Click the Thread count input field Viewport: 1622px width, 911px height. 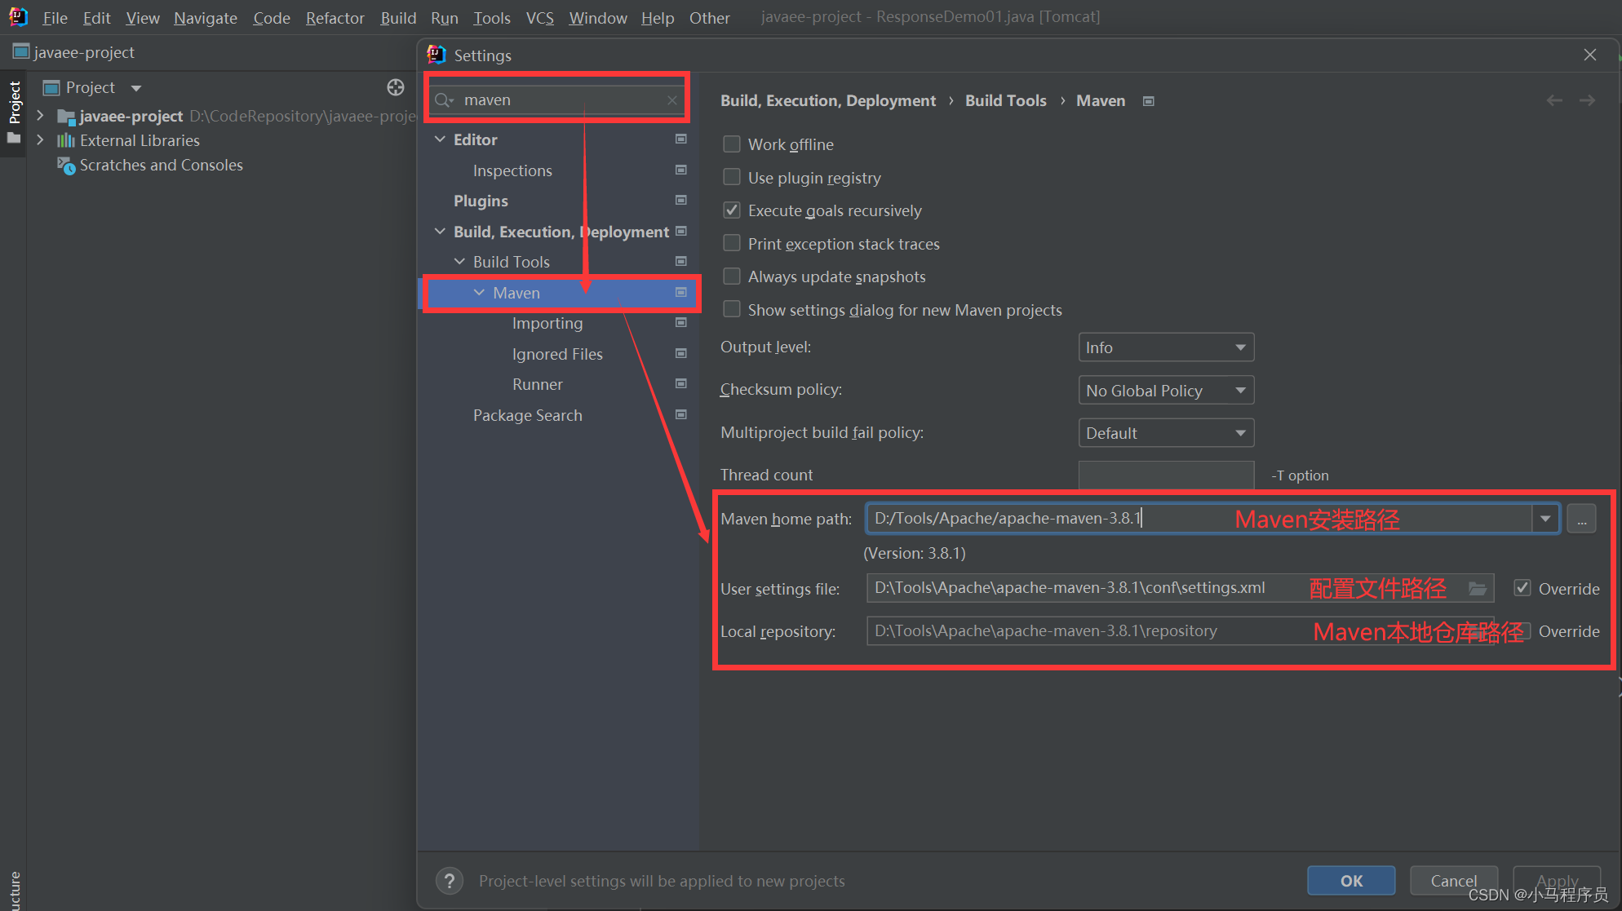coord(1165,475)
